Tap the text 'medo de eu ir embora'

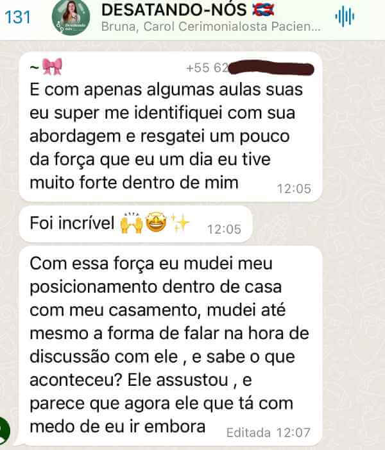pos(117,426)
